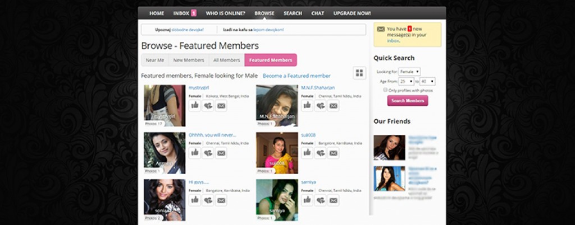Click the heart icon for mystrygirl
Screen dimensions: 575x225
pyautogui.click(x=208, y=106)
